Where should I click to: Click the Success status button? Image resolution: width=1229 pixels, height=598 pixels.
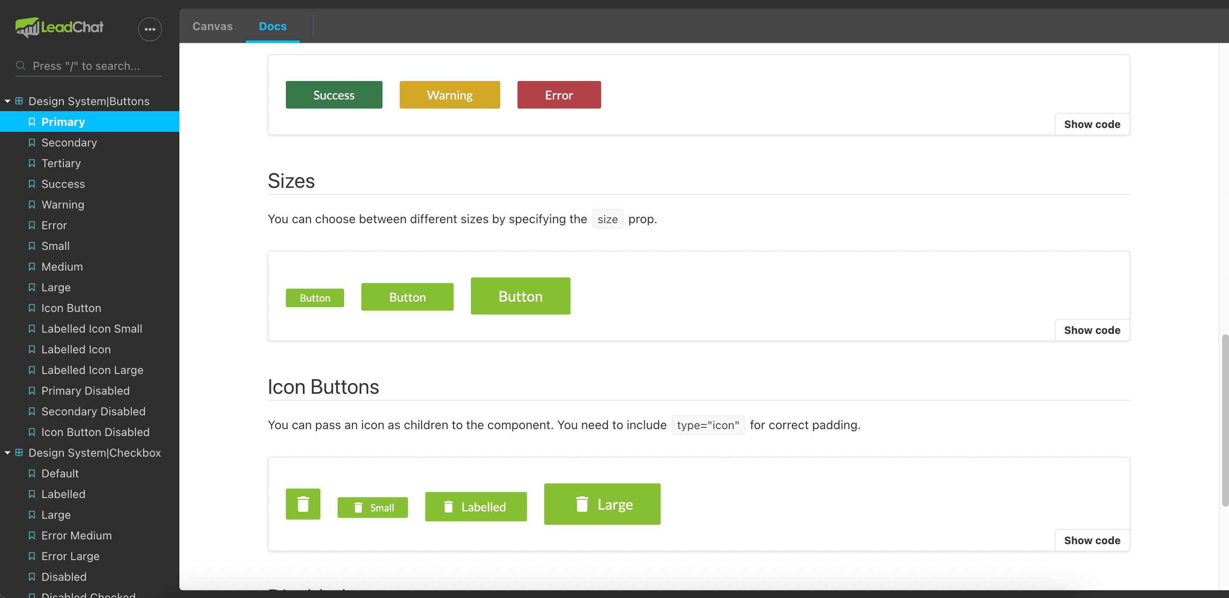tap(334, 94)
